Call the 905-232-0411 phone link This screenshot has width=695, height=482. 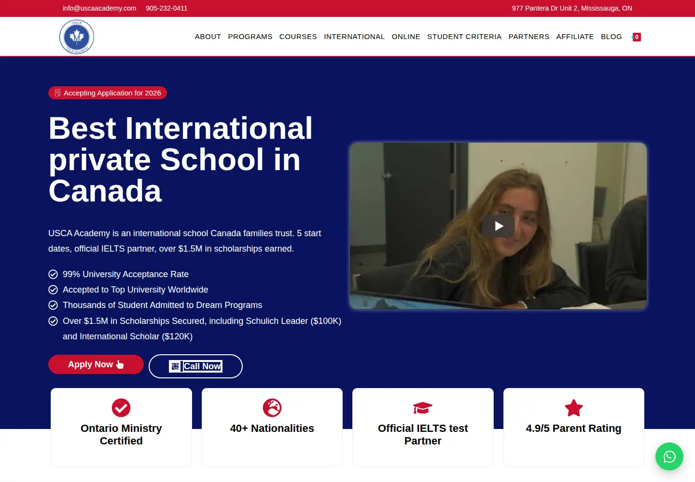point(167,8)
